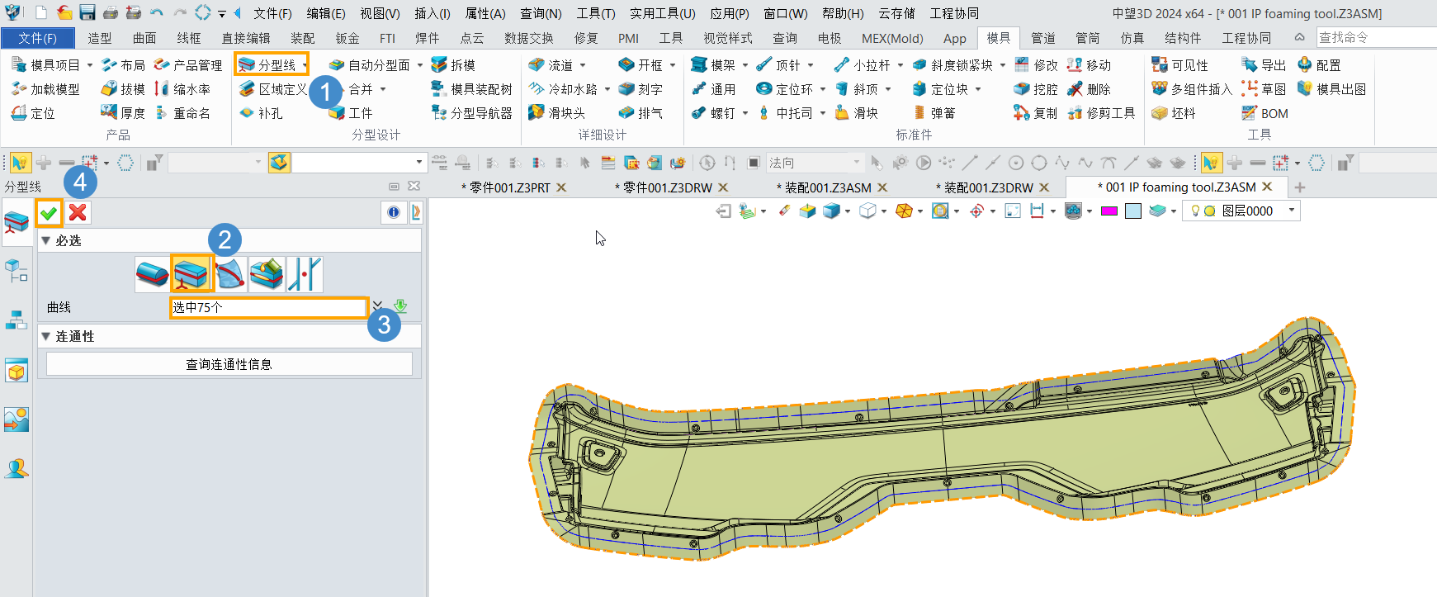Select the first parting line mode icon
Viewport: 1437px width, 597px height.
[153, 274]
